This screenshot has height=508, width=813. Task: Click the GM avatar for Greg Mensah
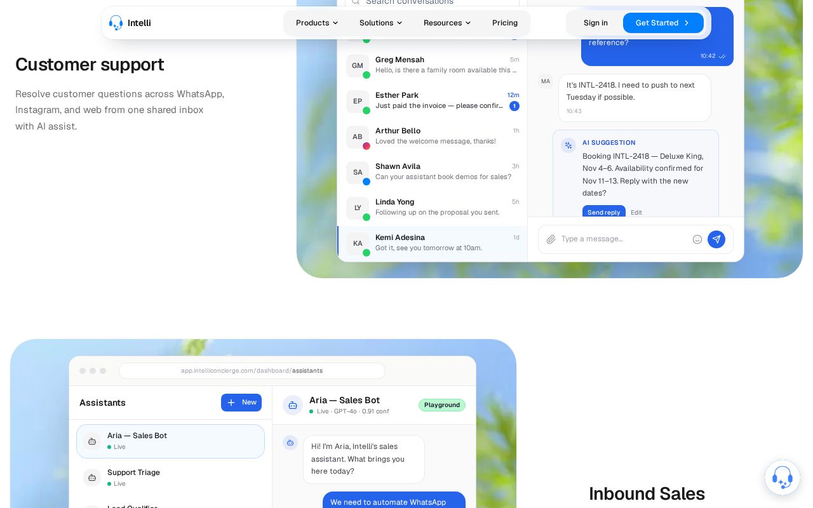[358, 66]
